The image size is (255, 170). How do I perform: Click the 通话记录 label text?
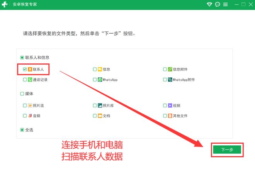point(40,80)
